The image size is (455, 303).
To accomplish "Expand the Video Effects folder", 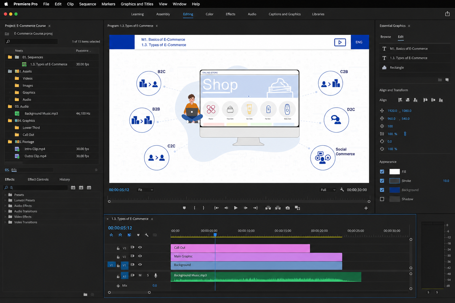I will click(5, 217).
